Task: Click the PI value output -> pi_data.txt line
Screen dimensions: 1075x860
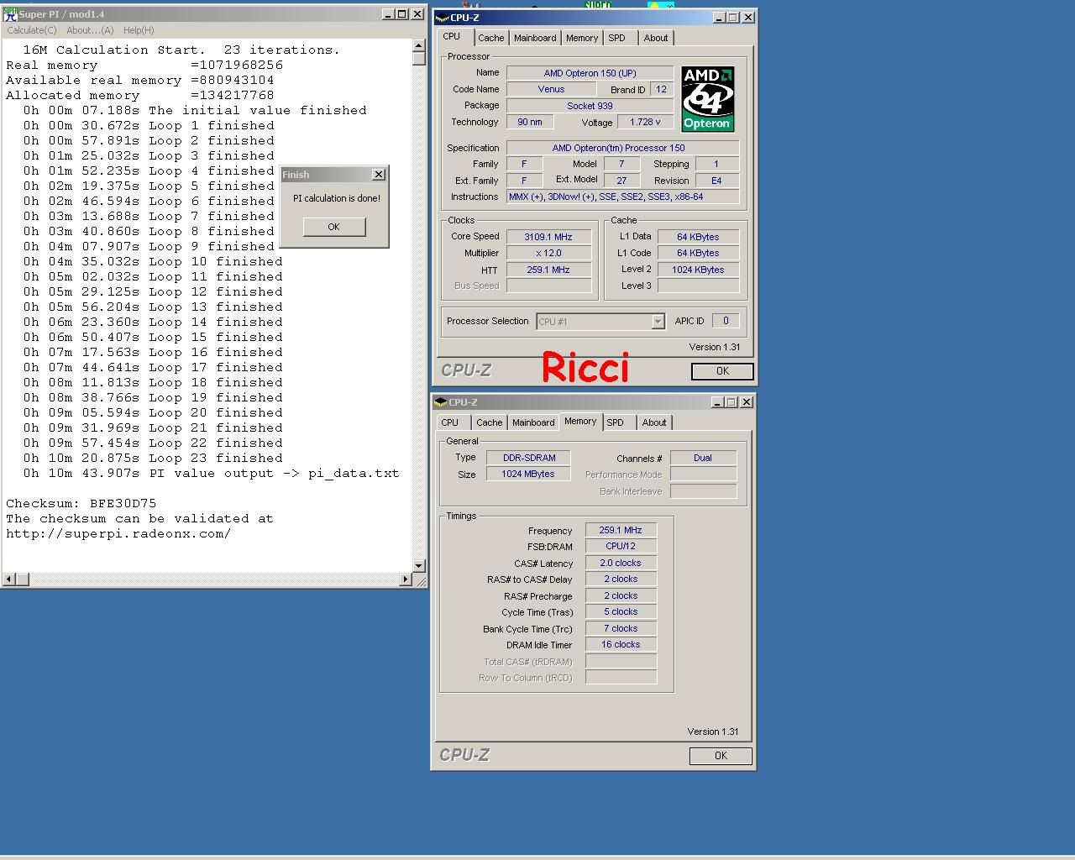Action: (212, 474)
